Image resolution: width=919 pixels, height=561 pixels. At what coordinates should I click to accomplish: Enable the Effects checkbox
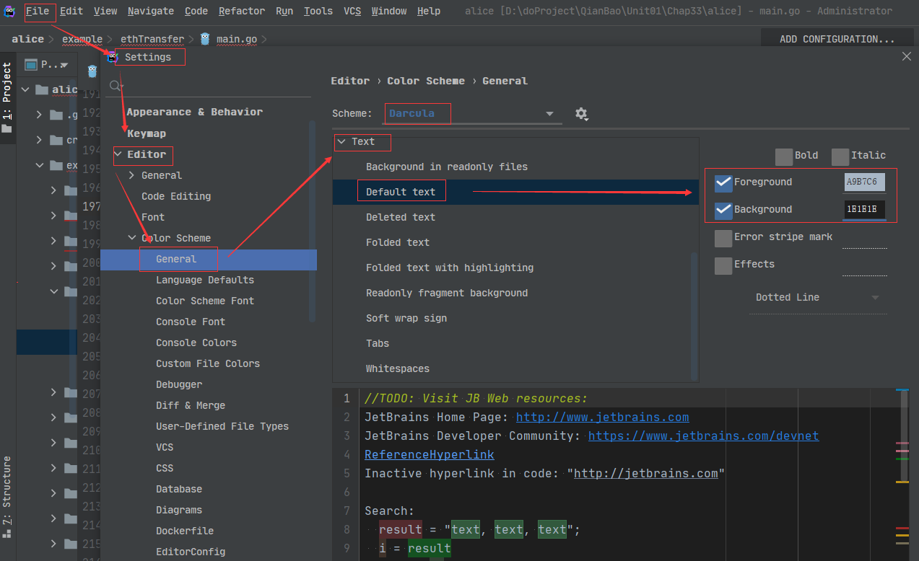(723, 265)
